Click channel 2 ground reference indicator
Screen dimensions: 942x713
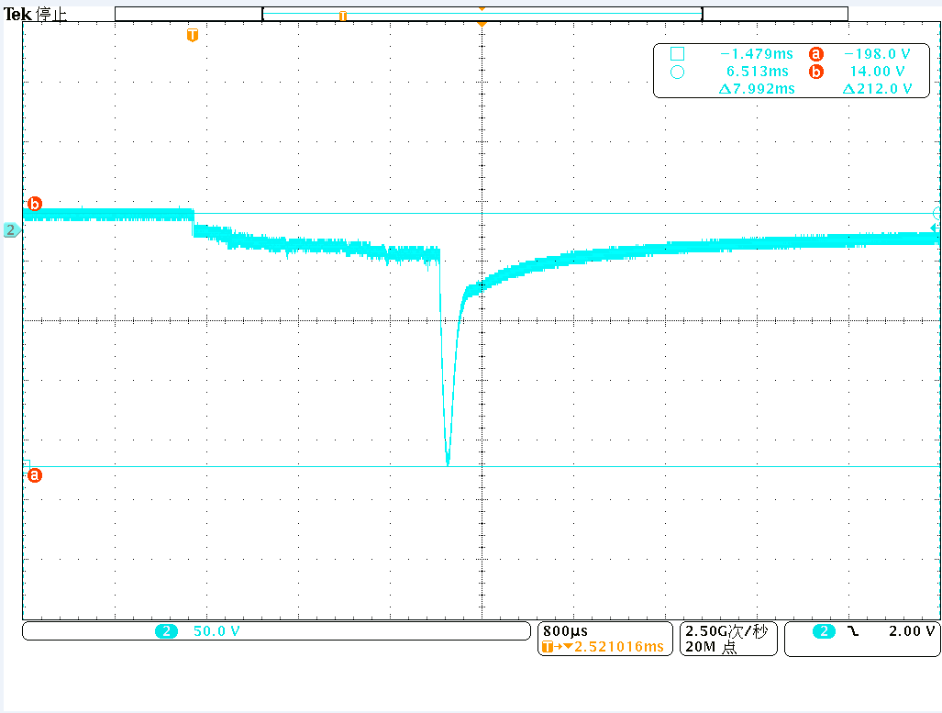pyautogui.click(x=11, y=229)
